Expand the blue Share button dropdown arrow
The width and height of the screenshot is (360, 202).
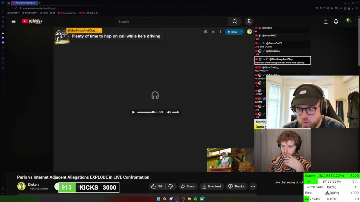(241, 32)
